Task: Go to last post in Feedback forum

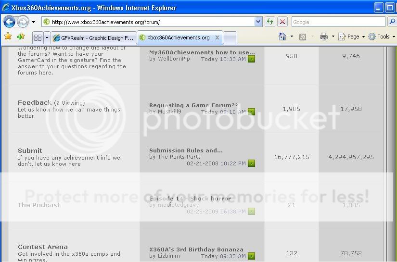Action: (x=251, y=112)
